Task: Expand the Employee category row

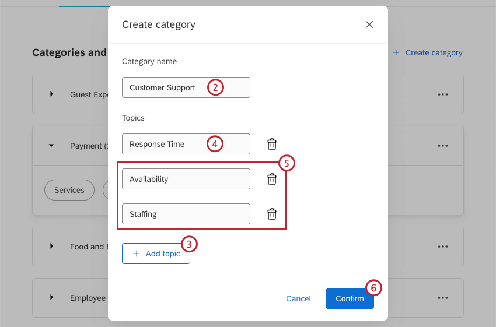Action: tap(51, 298)
